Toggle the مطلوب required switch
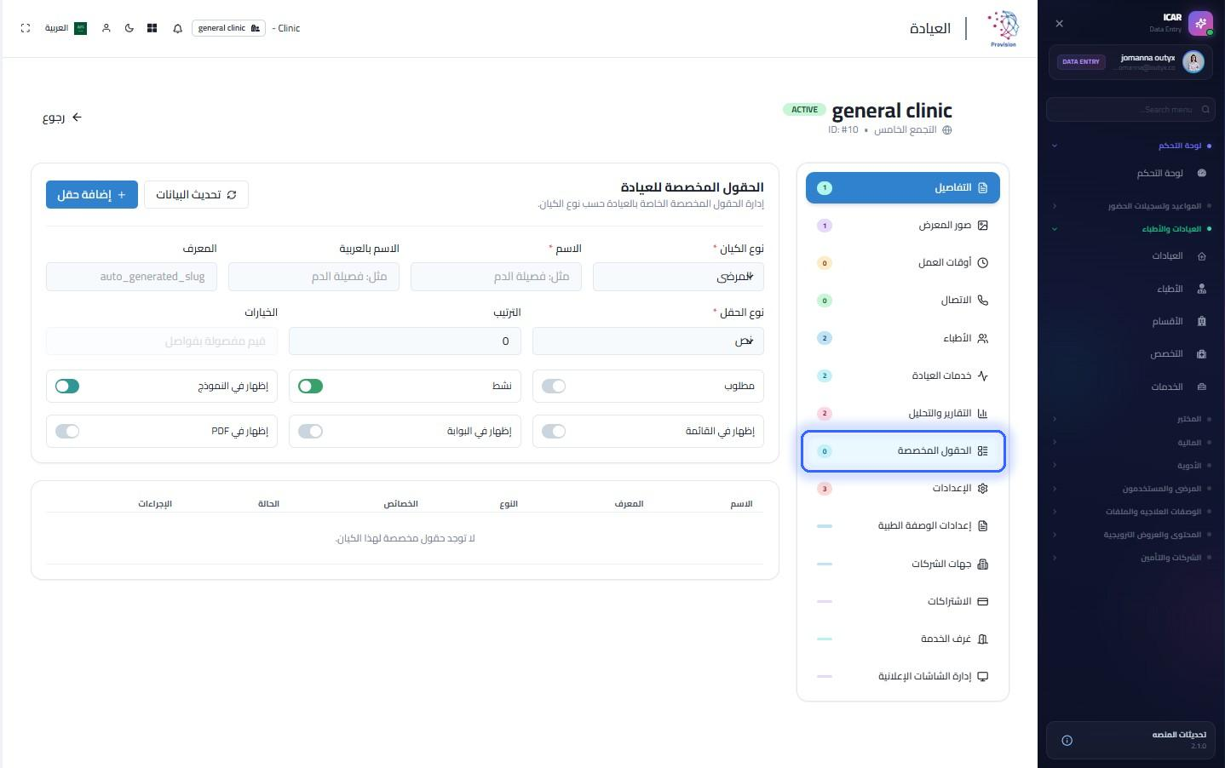Image resolution: width=1225 pixels, height=768 pixels. [554, 387]
